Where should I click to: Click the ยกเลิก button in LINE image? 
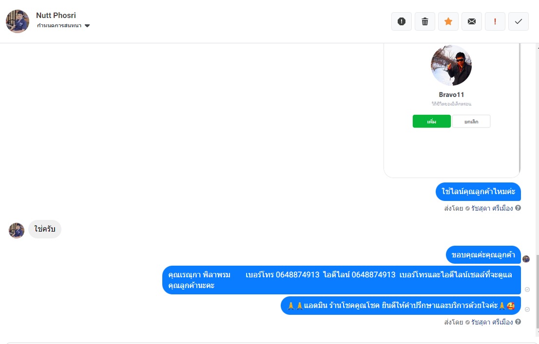click(471, 121)
